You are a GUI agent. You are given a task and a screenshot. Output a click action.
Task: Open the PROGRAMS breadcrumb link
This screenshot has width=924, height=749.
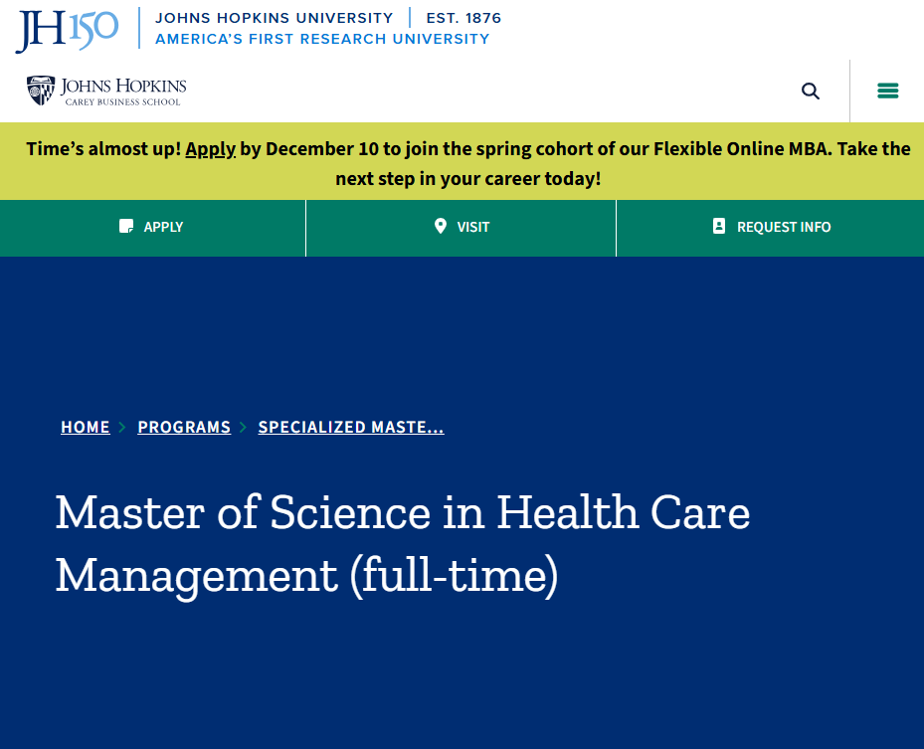click(184, 428)
